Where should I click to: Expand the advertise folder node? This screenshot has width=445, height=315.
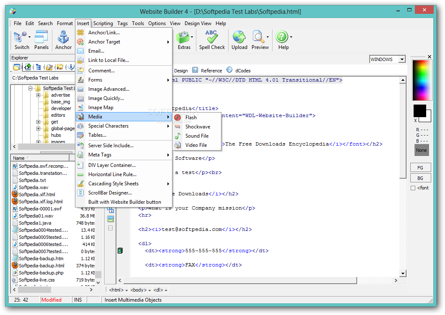pos(39,95)
